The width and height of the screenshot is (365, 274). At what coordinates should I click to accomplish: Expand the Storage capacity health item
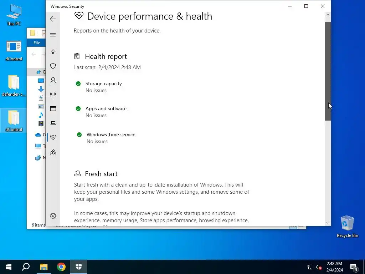click(x=104, y=87)
